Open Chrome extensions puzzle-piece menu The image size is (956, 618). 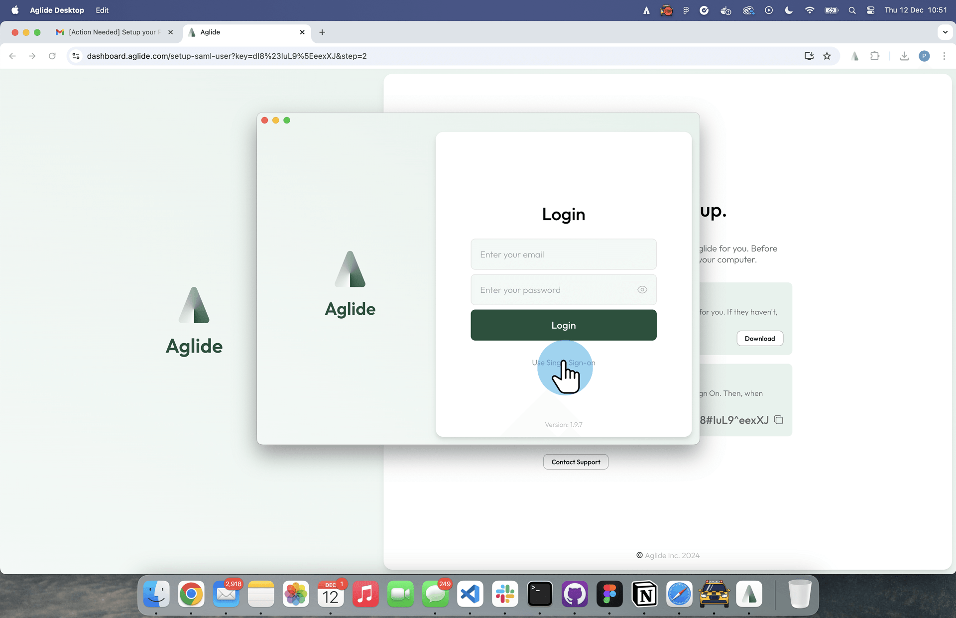click(875, 56)
